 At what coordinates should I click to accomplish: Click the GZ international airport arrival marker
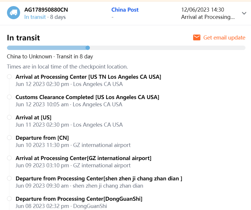(x=9, y=158)
